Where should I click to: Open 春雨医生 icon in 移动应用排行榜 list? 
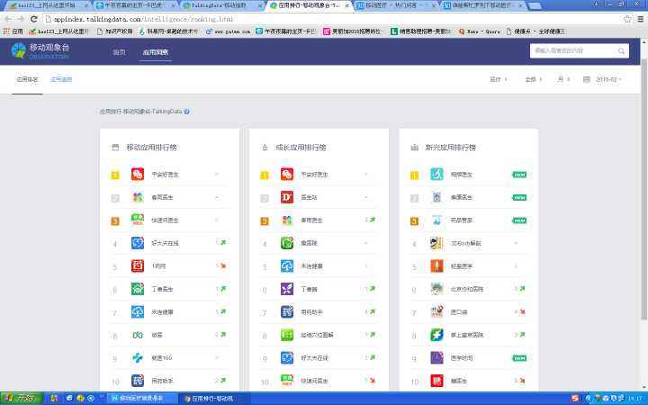pyautogui.click(x=138, y=197)
